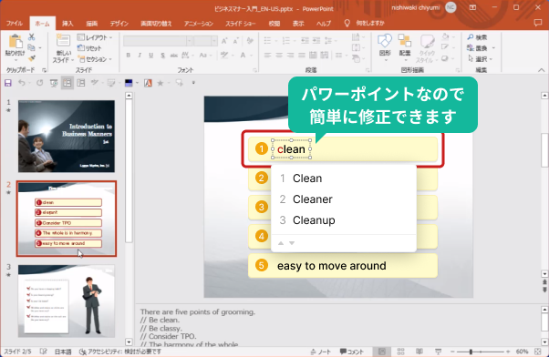Open the color swatch dropdown arrow in quick access toolbar
Viewport: 549px width, 357px height.
pos(137,83)
